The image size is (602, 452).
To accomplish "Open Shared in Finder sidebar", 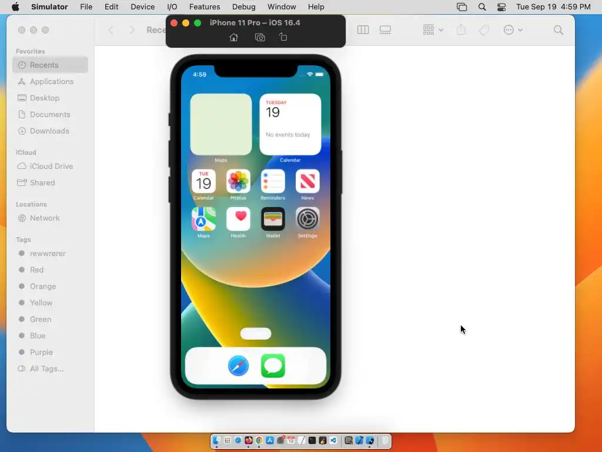I will pyautogui.click(x=51, y=182).
